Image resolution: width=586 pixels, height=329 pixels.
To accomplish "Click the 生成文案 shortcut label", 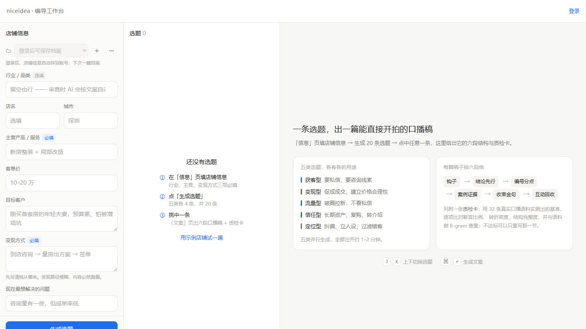I will [x=473, y=262].
